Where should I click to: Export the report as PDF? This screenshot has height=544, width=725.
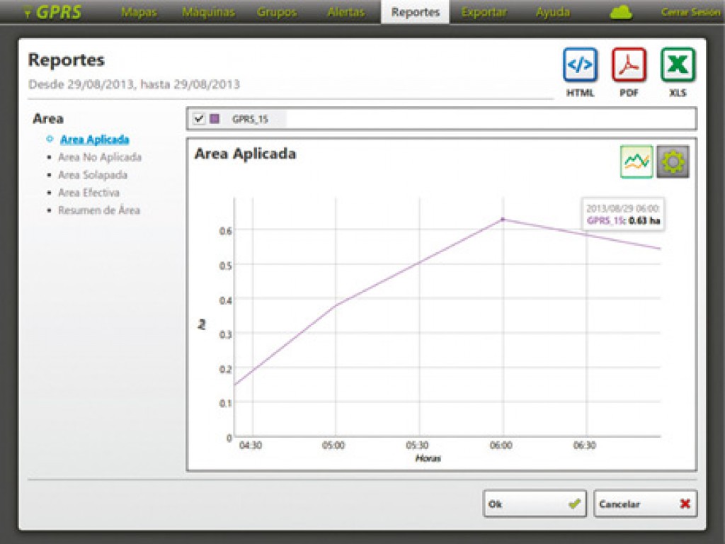tap(629, 66)
